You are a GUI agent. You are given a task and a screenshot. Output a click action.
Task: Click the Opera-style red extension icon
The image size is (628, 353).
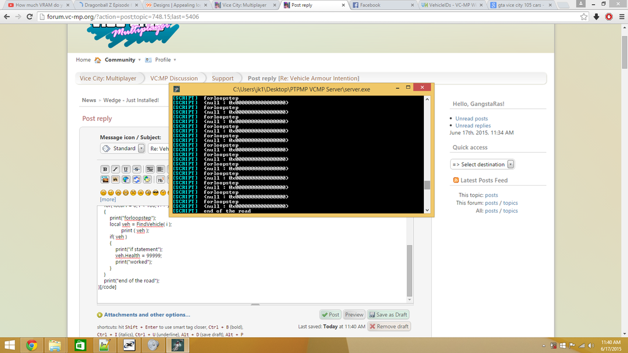click(609, 17)
